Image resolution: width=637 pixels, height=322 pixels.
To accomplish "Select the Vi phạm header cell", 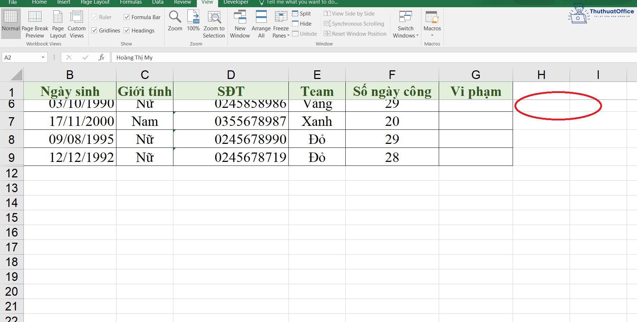I will [x=476, y=91].
